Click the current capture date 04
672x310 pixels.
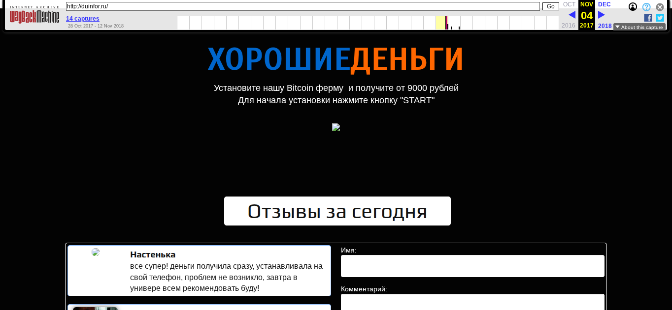tap(587, 15)
